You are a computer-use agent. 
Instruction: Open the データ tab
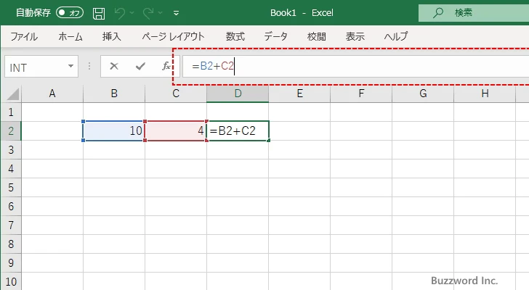275,36
